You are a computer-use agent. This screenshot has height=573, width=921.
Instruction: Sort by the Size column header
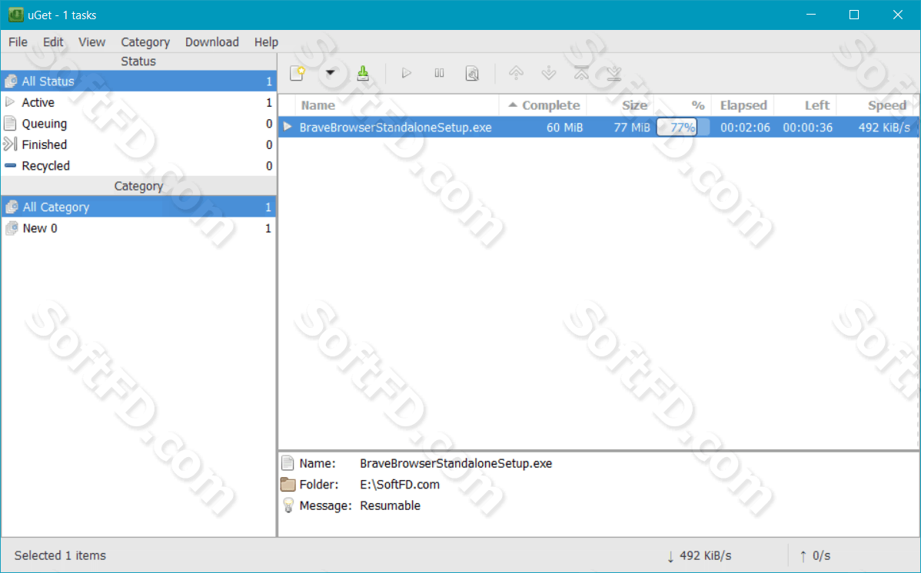[620, 105]
